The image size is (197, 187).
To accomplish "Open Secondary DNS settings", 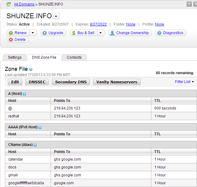I will [71, 82].
